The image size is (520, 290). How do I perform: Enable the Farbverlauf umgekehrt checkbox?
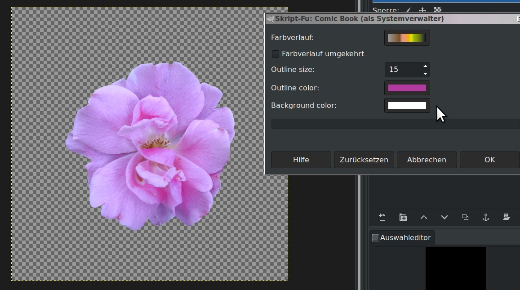pyautogui.click(x=276, y=54)
